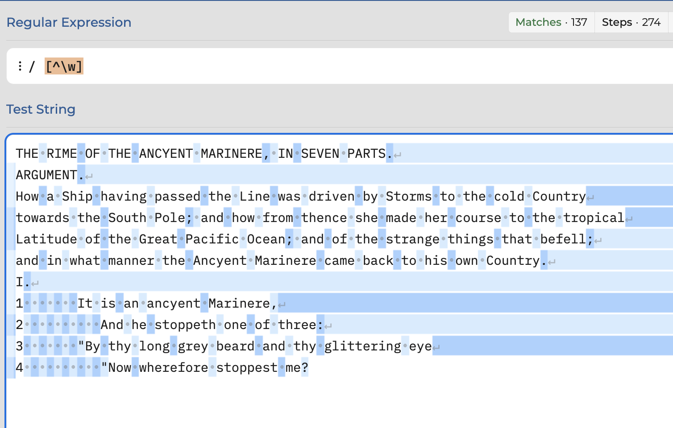Click the word tropical
This screenshot has height=428, width=673.
[594, 218]
